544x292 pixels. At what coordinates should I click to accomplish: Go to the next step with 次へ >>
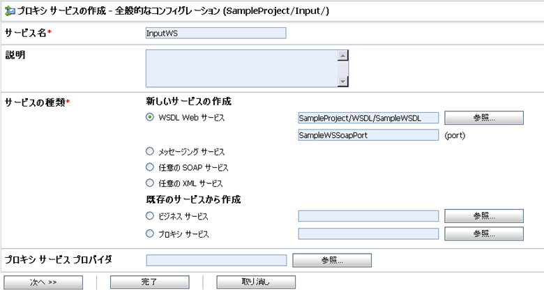43,282
